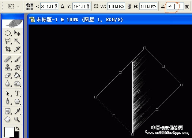Click the X position field 301.0
The image size is (192, 138).
point(49,6)
